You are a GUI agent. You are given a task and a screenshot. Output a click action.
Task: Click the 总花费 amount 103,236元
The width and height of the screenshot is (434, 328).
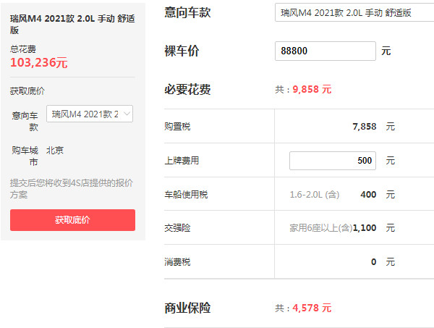[x=39, y=63]
